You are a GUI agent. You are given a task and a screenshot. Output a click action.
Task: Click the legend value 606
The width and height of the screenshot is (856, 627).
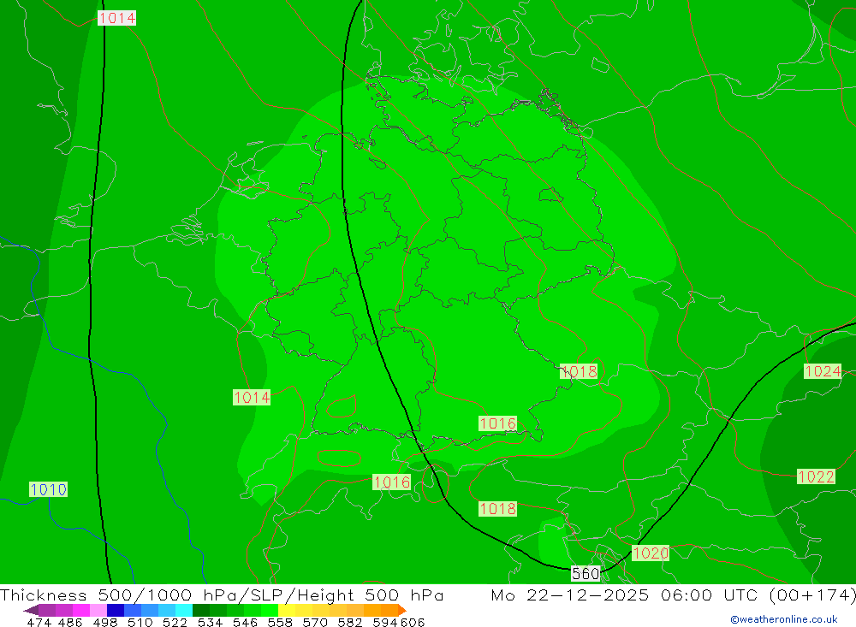[x=413, y=622]
